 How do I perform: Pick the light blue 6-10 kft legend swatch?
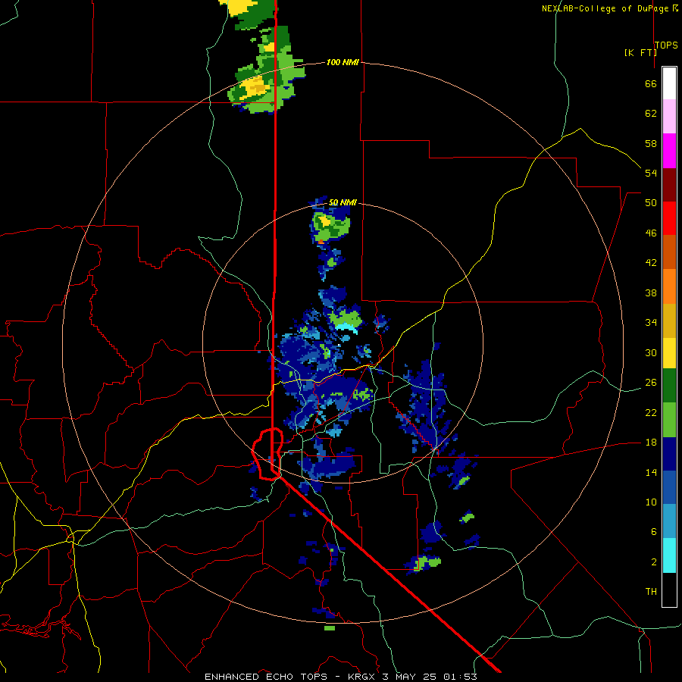(669, 521)
